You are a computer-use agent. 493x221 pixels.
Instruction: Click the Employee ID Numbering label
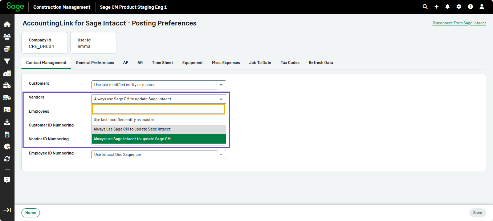(x=51, y=153)
